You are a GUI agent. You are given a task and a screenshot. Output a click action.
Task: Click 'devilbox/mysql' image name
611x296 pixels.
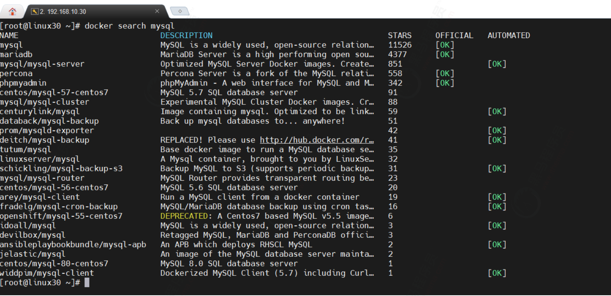point(33,235)
